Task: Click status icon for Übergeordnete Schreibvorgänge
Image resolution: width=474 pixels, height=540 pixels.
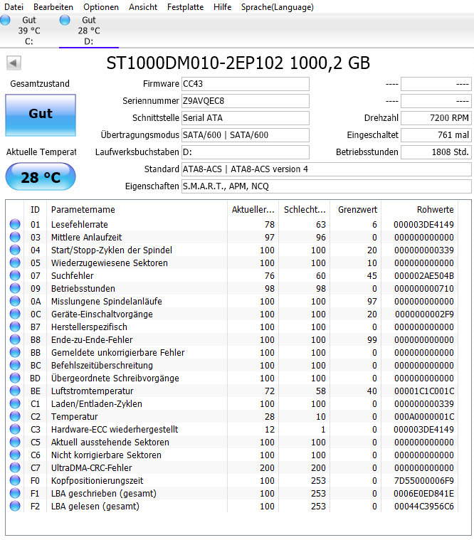Action: coord(15,378)
